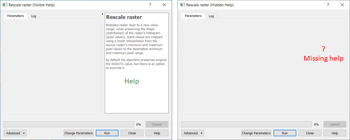The height and width of the screenshot is (140, 350).
Task: Click the question mark in the Visible Help title bar
Action: click(x=150, y=5)
